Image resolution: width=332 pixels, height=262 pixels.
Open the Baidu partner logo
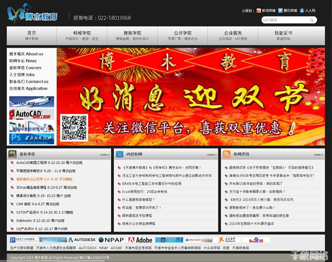point(256,240)
